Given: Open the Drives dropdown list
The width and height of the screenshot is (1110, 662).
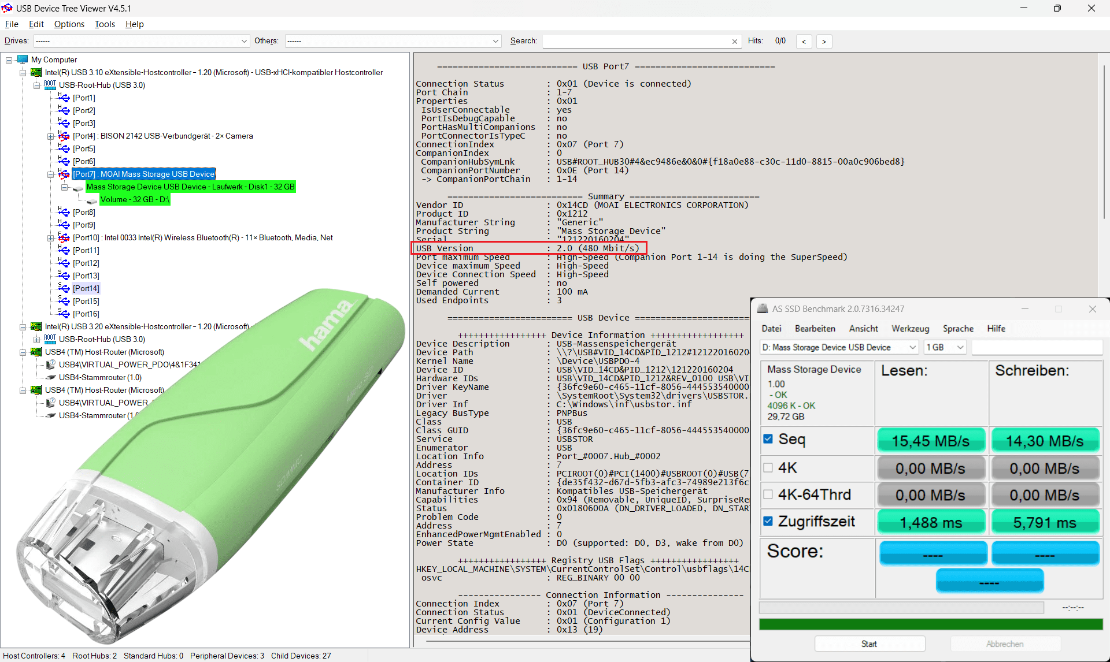Looking at the screenshot, I should (x=142, y=41).
